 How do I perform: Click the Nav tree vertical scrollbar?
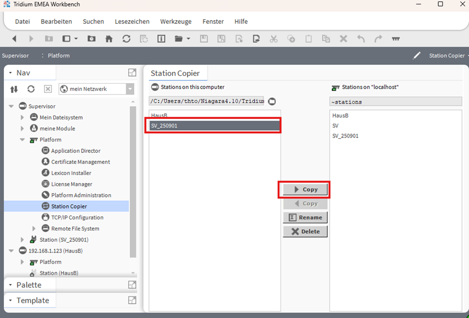tap(133, 182)
